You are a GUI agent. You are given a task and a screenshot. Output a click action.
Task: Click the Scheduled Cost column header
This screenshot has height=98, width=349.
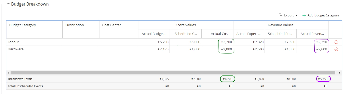point(185,34)
